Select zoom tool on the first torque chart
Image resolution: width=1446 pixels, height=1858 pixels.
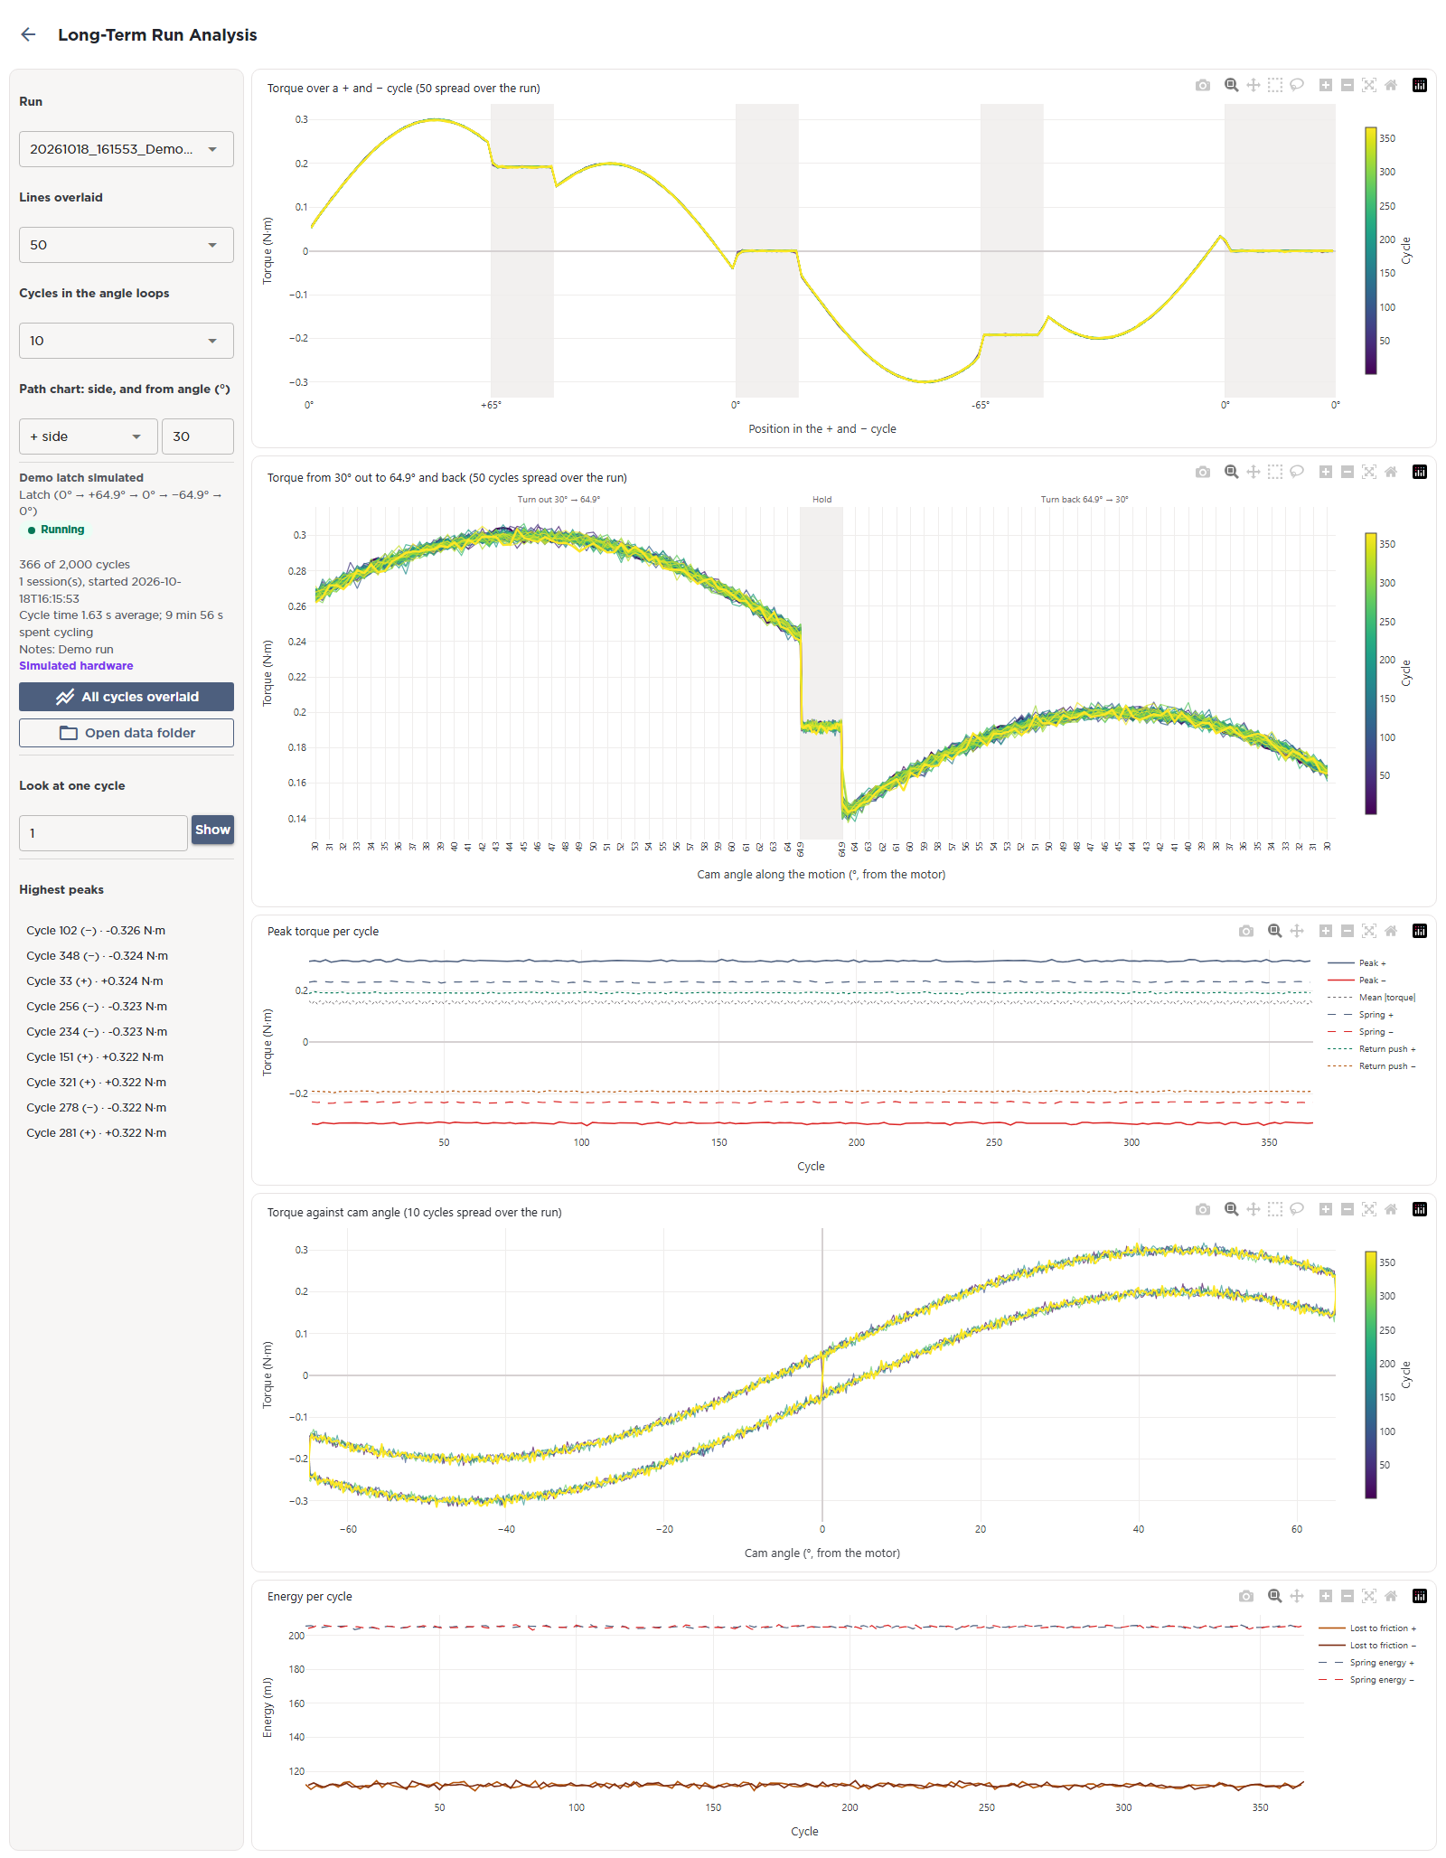pyautogui.click(x=1231, y=85)
